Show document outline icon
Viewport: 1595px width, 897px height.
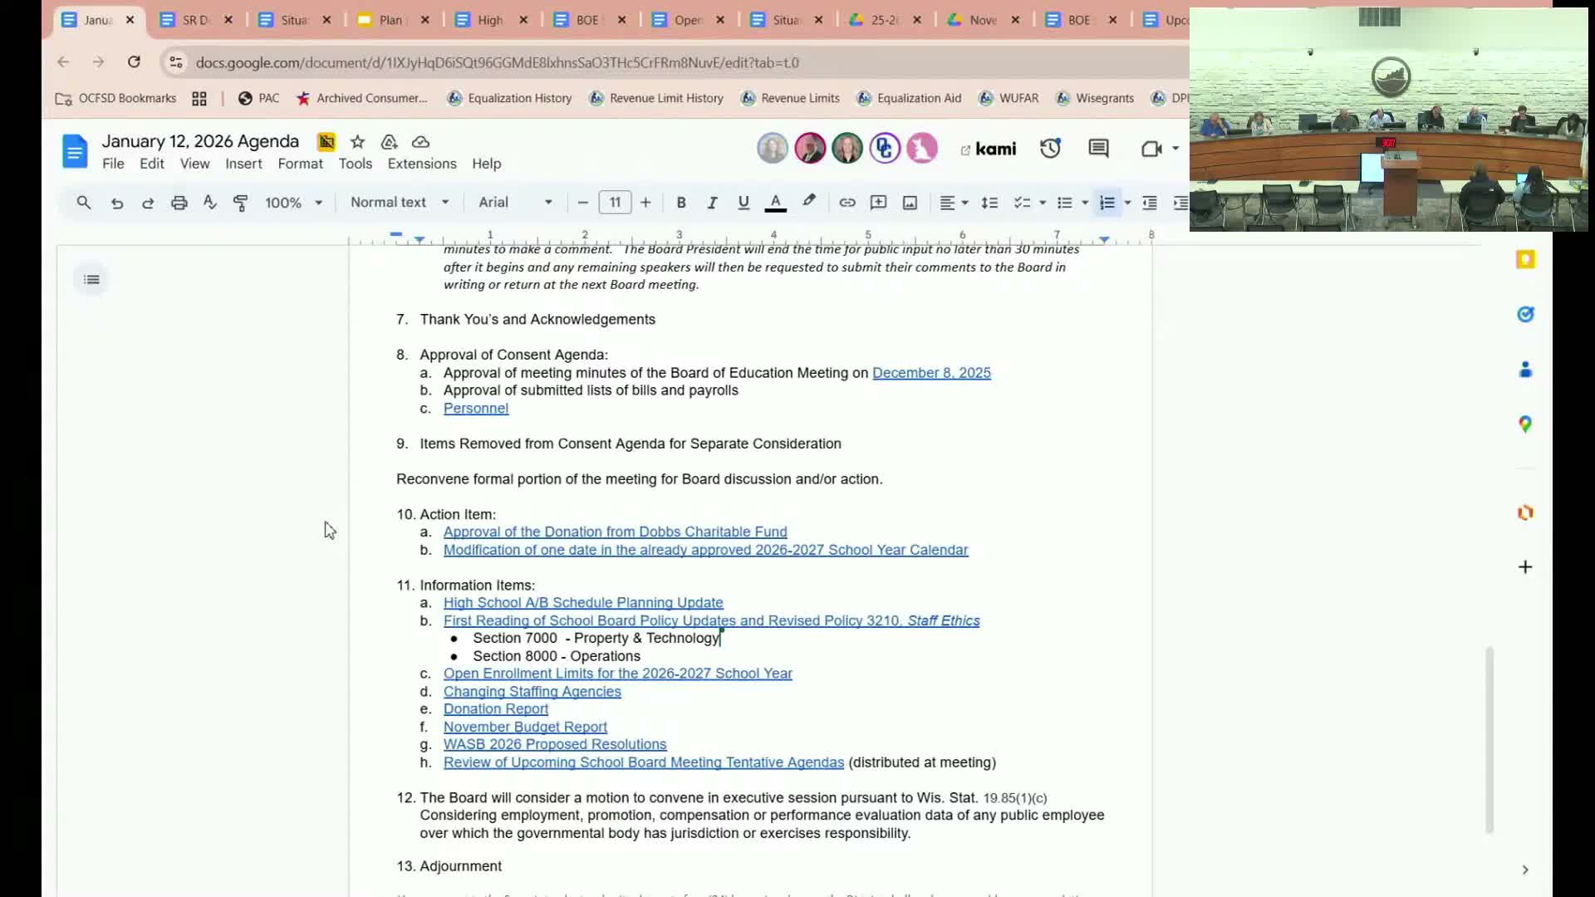[x=91, y=280]
